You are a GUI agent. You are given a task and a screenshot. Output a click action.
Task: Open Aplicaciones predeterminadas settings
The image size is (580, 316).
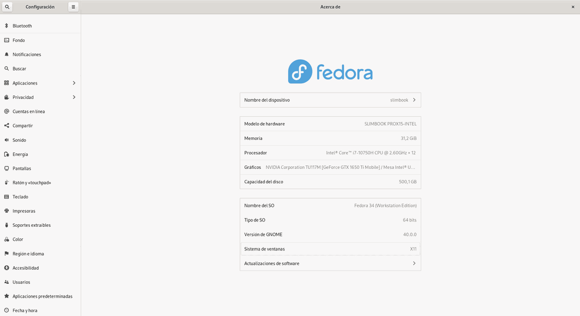(x=42, y=296)
